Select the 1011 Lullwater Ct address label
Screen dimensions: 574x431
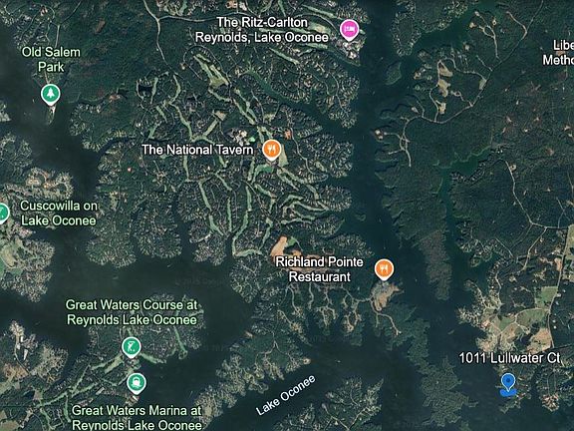[509, 358]
